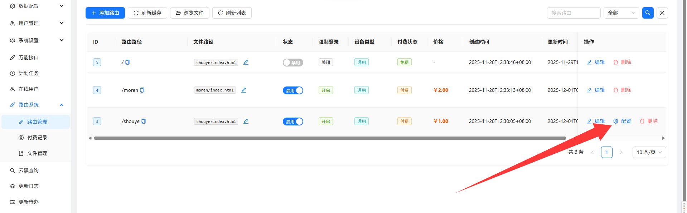Click the table horizontal scrollbar
The image size is (687, 213).
[x=329, y=138]
